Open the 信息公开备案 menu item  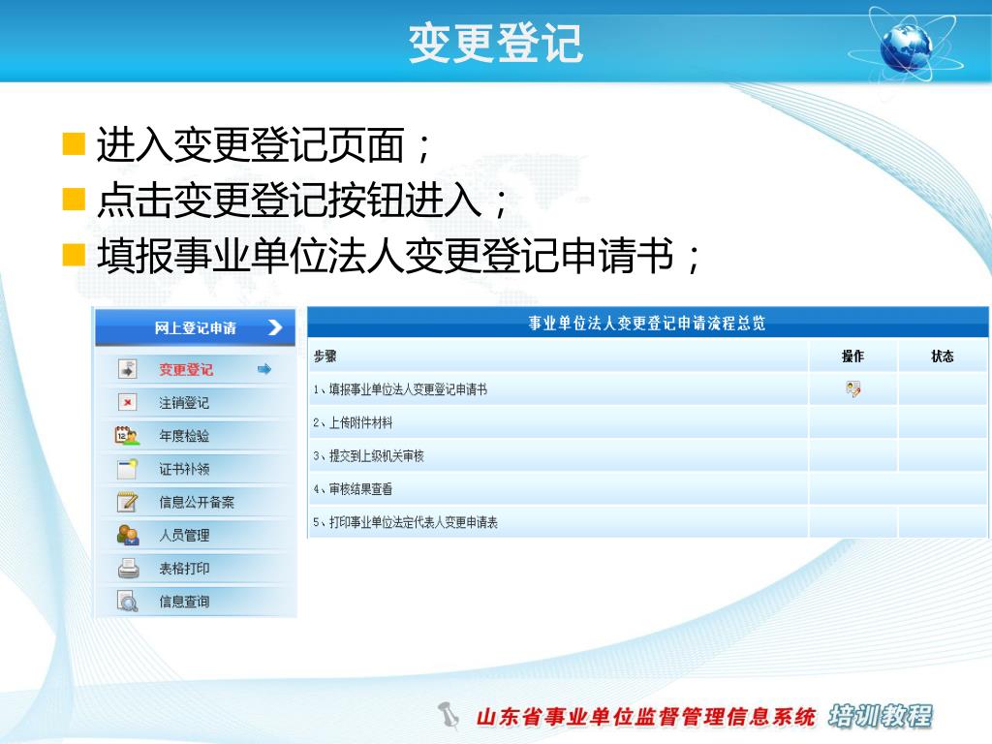click(196, 502)
